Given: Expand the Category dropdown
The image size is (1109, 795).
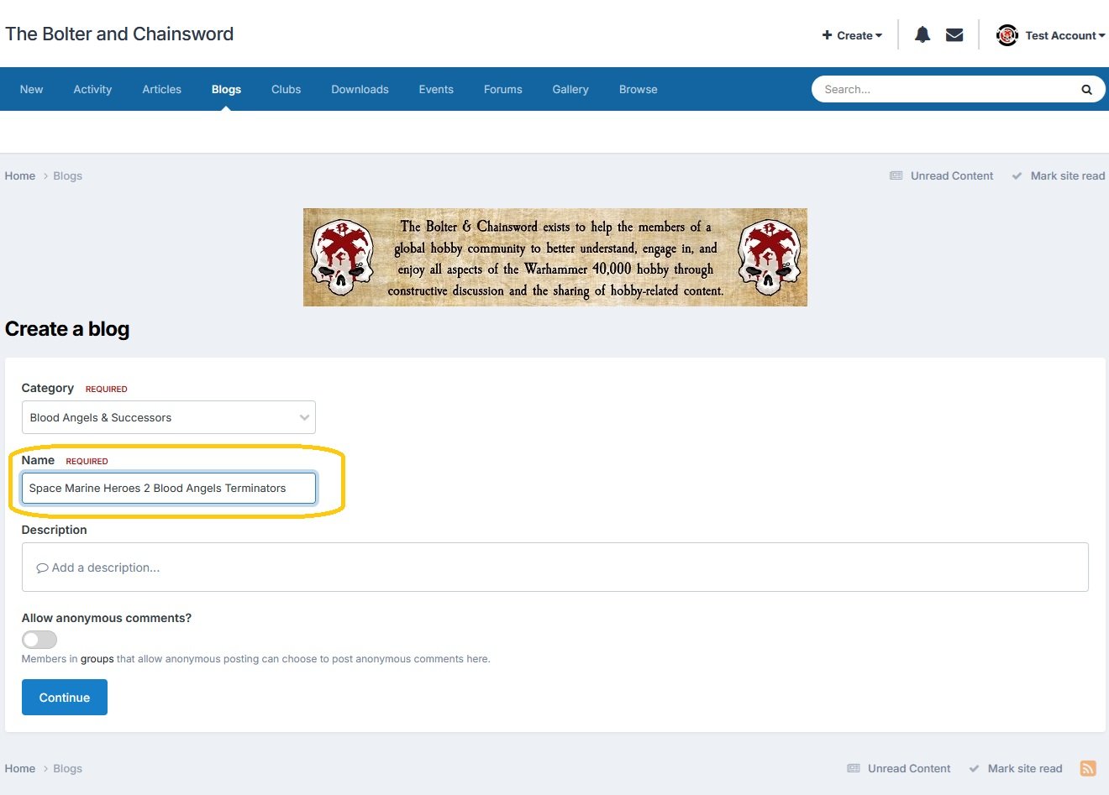Looking at the screenshot, I should click(x=168, y=417).
